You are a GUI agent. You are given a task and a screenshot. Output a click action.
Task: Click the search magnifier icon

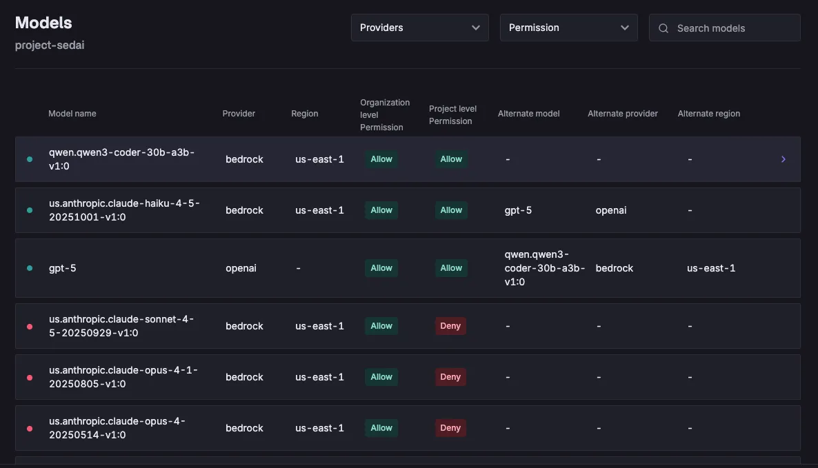point(663,28)
